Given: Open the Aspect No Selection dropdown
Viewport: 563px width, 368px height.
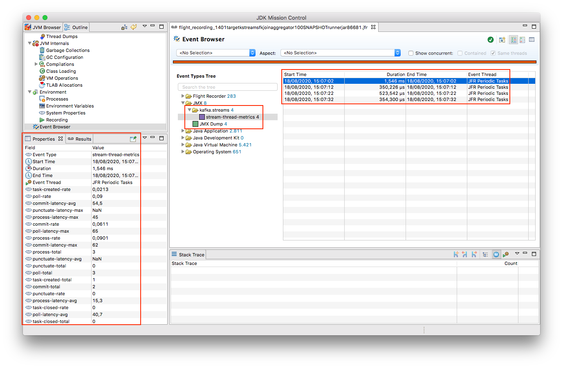Looking at the screenshot, I should [x=341, y=53].
